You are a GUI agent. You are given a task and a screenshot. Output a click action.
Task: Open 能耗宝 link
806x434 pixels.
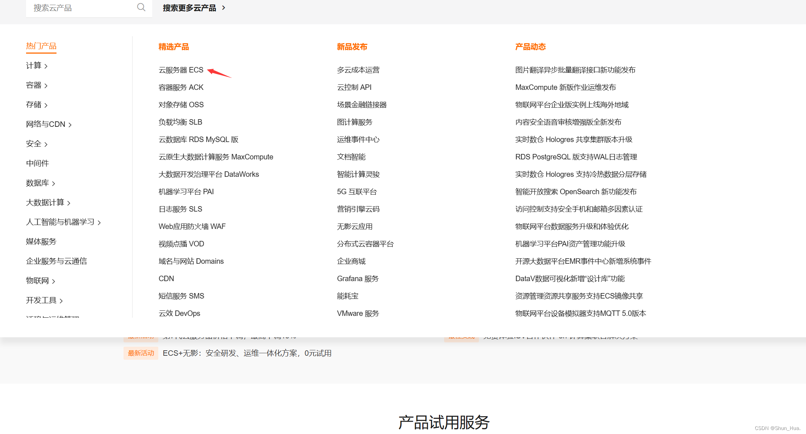point(348,296)
